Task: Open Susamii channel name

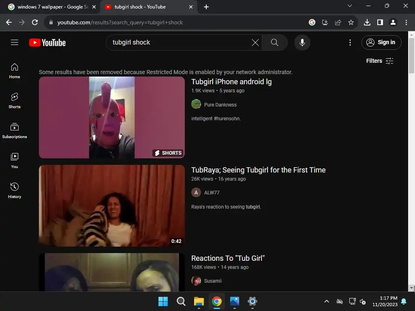Action: pyautogui.click(x=213, y=281)
